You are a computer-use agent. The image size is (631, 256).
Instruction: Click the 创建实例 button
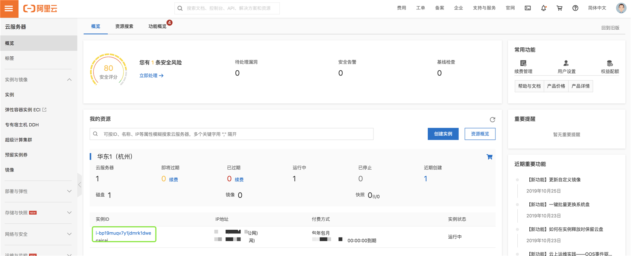443,134
